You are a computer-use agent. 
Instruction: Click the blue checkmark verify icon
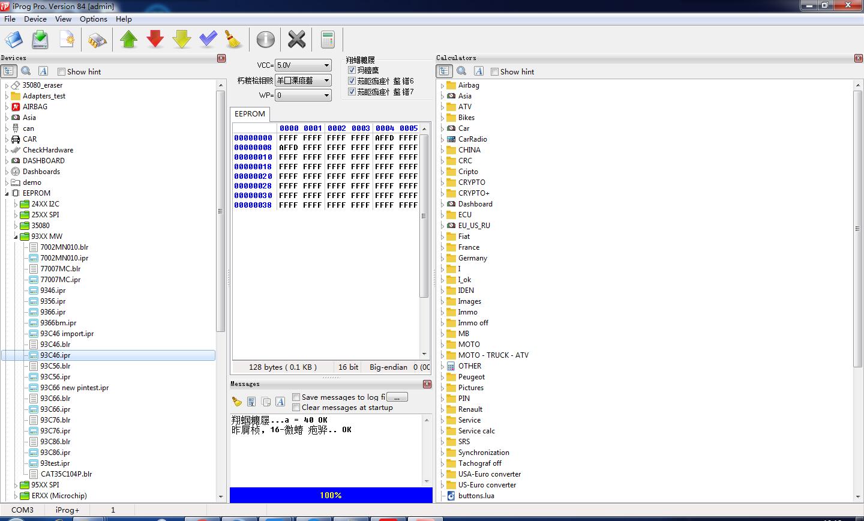[x=208, y=40]
